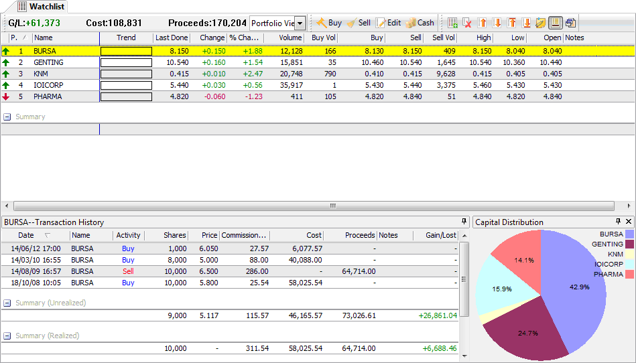Click the KNM legend color swatch
The width and height of the screenshot is (636, 363).
629,254
